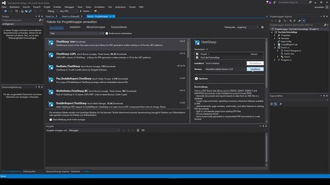The image size is (330, 185).
Task: Open the output source Debugger dropdown
Action: coord(94,130)
